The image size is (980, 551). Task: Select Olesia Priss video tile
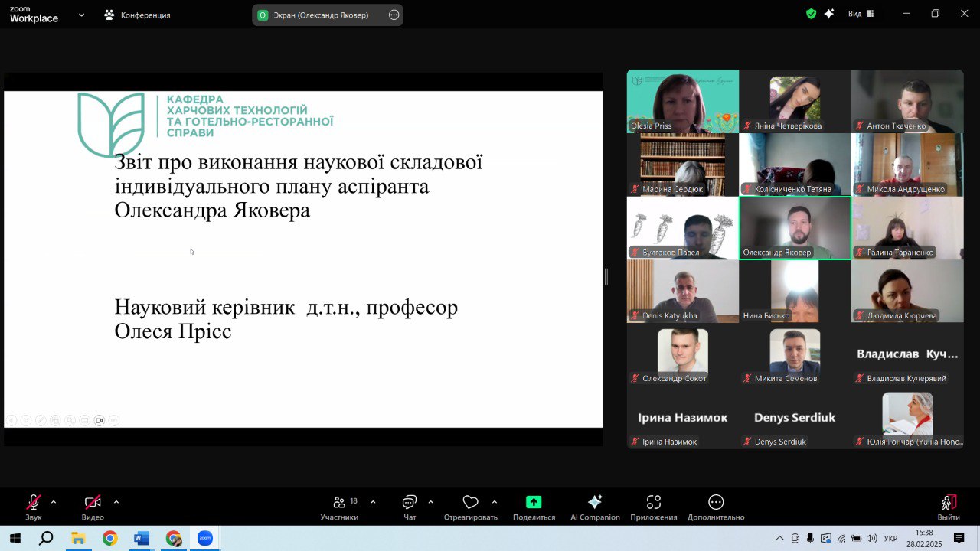point(683,101)
